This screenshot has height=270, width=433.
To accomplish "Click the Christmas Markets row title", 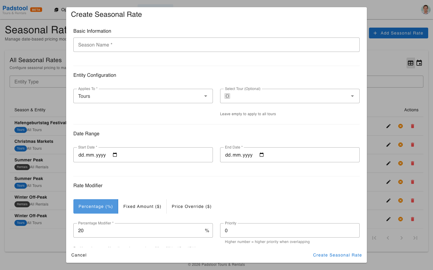I will tap(34, 141).
